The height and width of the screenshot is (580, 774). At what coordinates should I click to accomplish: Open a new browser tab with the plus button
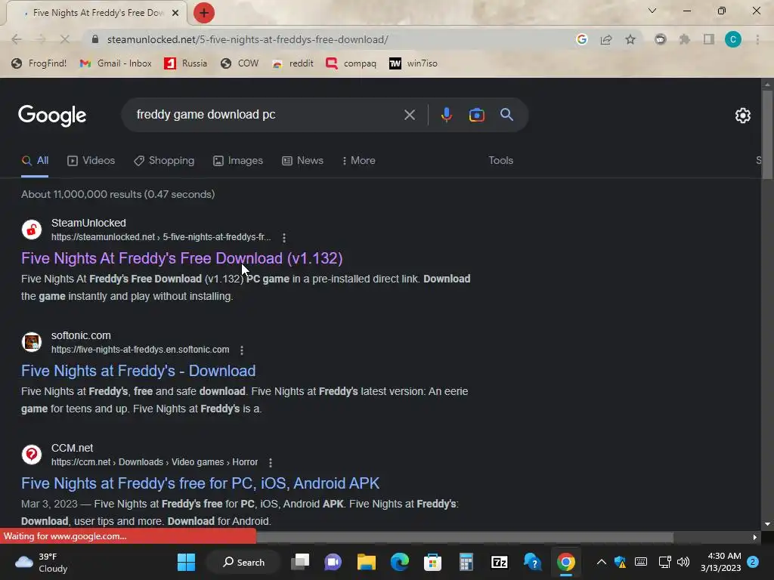point(204,13)
